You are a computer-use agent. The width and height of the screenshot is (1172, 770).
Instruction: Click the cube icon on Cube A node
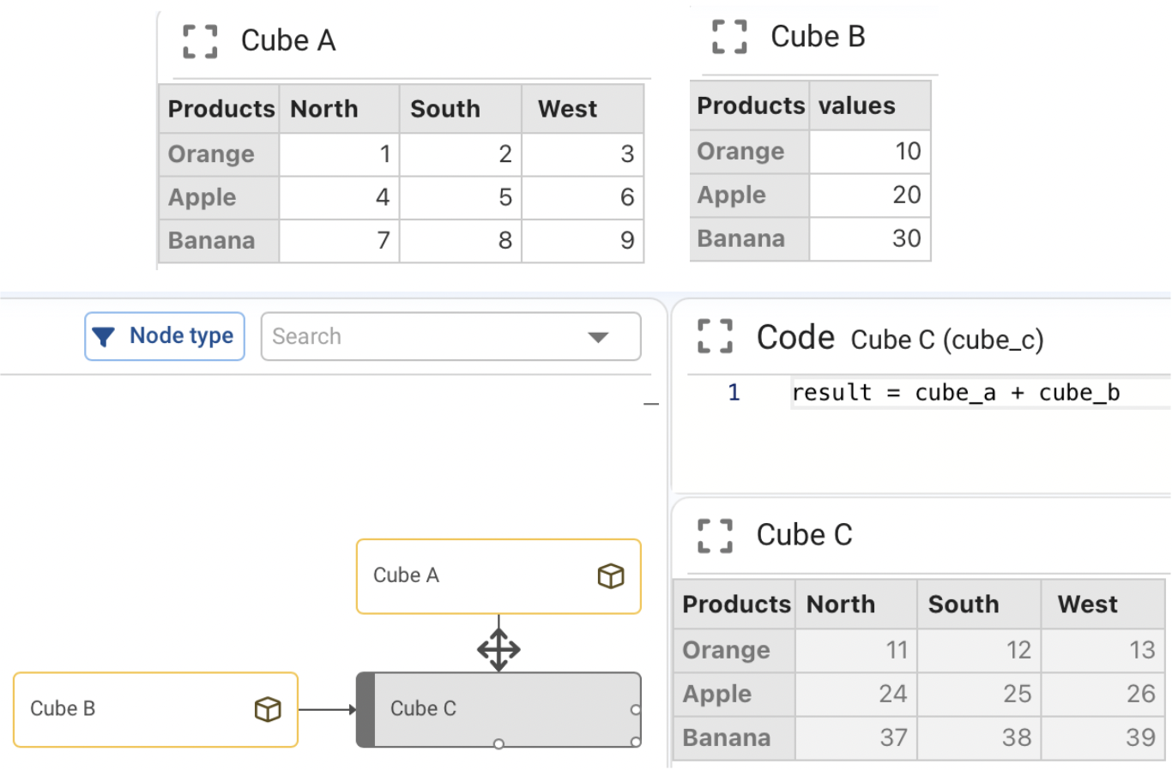click(x=610, y=576)
